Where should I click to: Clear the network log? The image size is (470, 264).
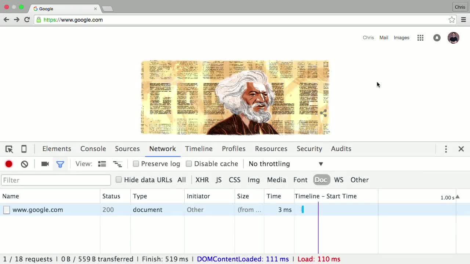click(25, 164)
